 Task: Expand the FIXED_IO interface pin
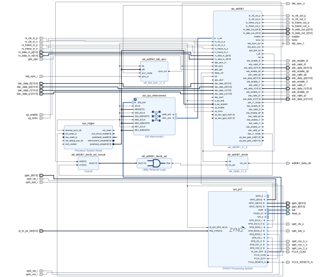coord(265,213)
